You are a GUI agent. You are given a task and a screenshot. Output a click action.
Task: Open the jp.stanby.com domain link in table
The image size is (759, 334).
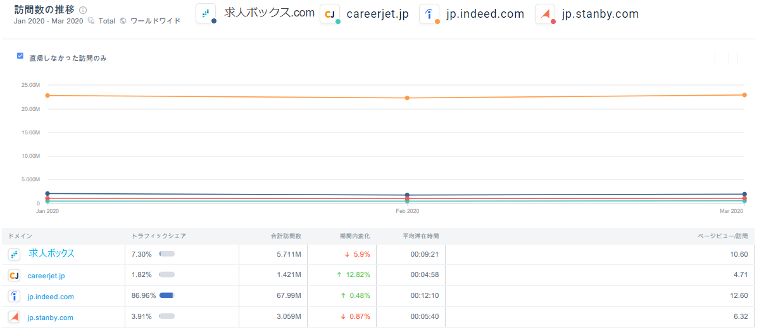point(51,318)
